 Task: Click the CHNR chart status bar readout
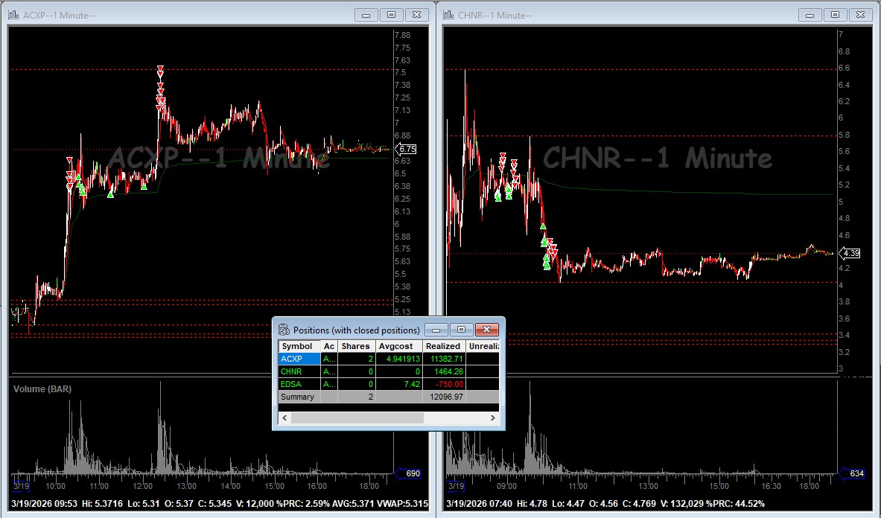(x=605, y=503)
